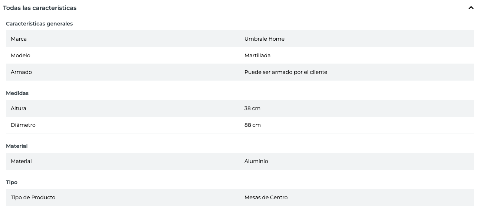Select the "Aluminio" material value
The width and height of the screenshot is (480, 210).
(256, 161)
